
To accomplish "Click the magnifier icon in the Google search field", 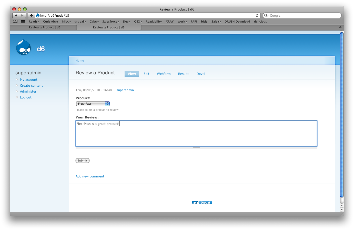I will [266, 15].
